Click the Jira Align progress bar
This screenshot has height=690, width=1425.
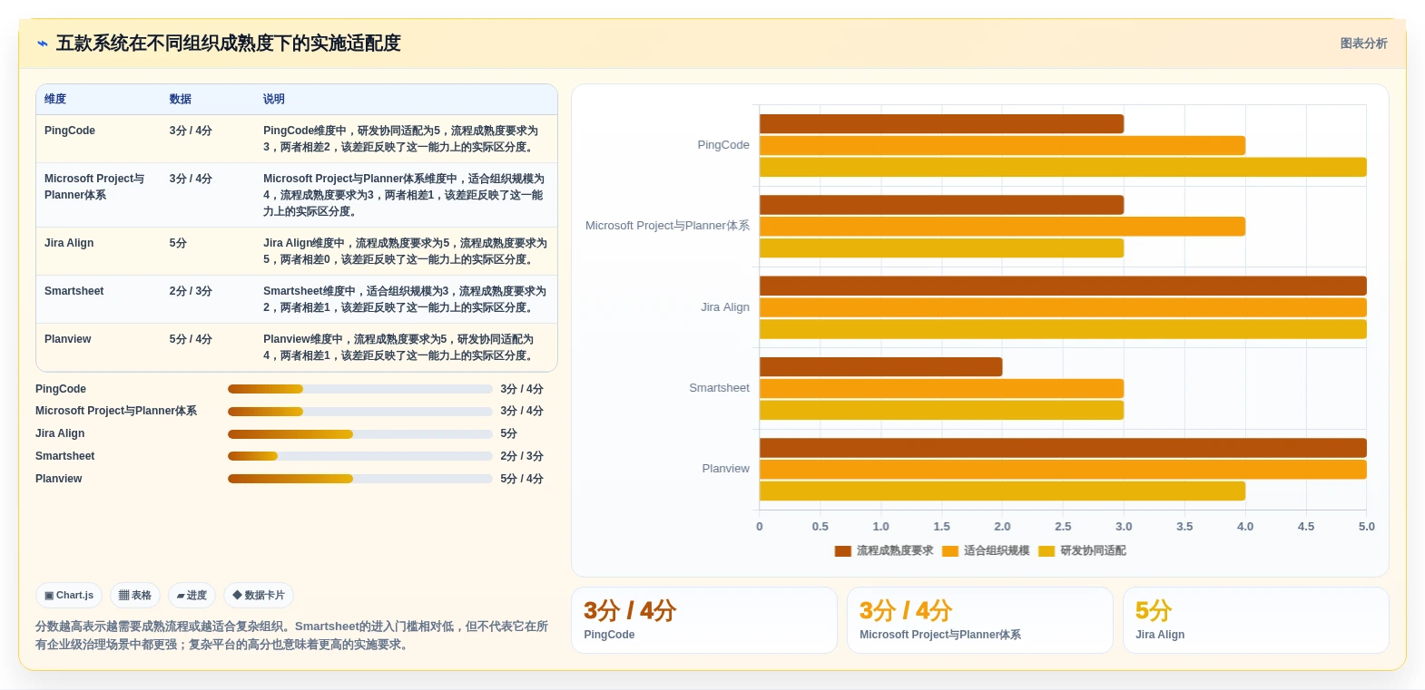[360, 434]
